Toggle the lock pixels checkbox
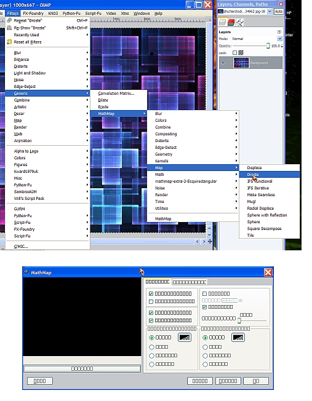 coord(234,52)
